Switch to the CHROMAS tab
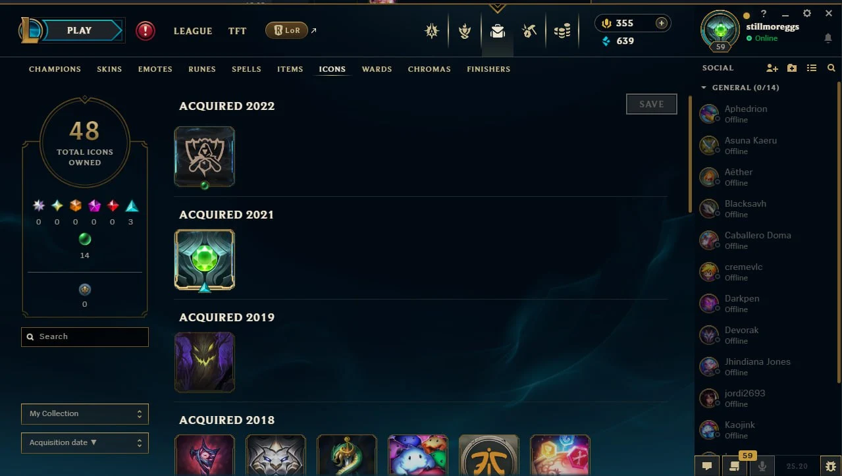This screenshot has height=476, width=842. [429, 69]
